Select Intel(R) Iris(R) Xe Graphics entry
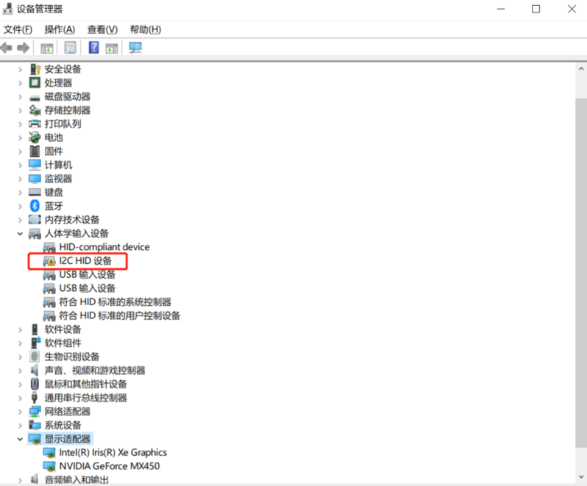This screenshot has width=587, height=486. point(113,452)
